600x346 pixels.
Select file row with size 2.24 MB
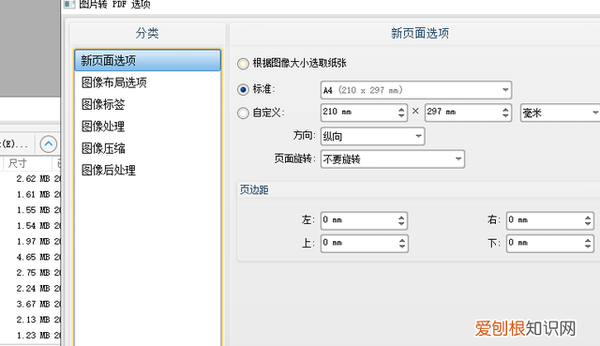30,288
